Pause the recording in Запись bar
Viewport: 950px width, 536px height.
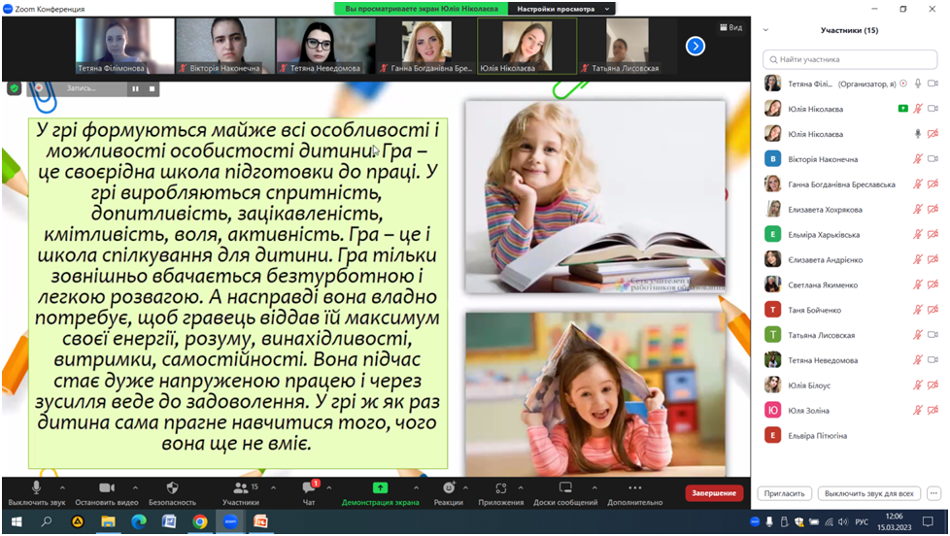click(x=135, y=88)
